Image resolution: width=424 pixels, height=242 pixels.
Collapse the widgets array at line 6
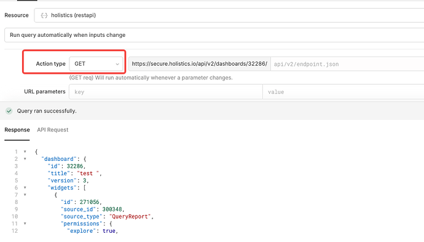pyautogui.click(x=25, y=188)
